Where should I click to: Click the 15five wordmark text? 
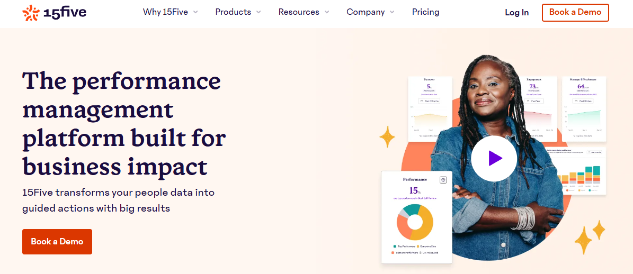66,12
